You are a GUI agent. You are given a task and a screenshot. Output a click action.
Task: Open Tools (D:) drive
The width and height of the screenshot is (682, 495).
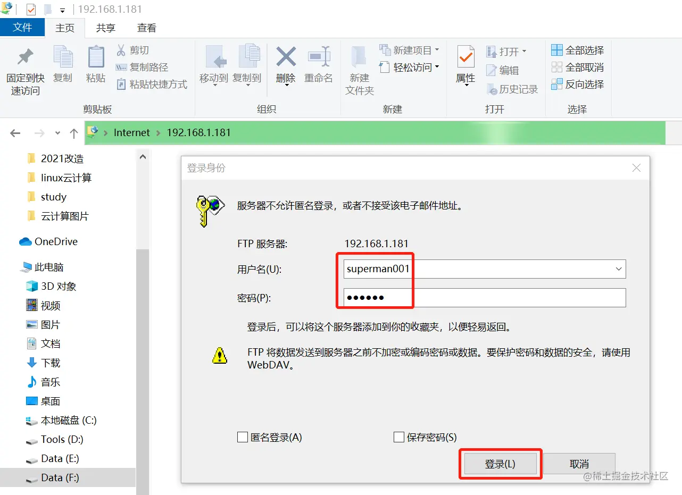(x=55, y=439)
